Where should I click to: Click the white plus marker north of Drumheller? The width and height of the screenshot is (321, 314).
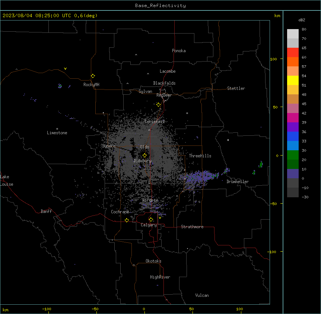pos(228,140)
